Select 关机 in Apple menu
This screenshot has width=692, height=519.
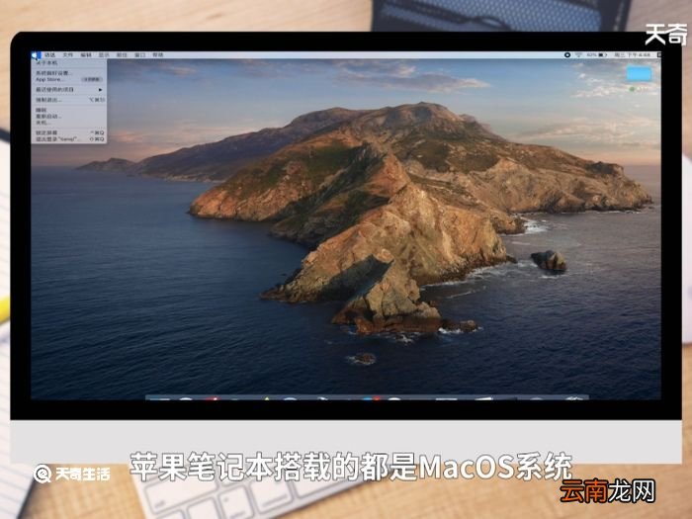click(x=69, y=123)
